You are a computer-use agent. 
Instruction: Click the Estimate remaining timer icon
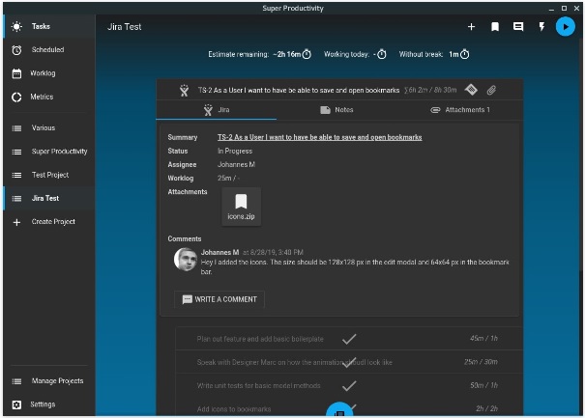pos(307,54)
